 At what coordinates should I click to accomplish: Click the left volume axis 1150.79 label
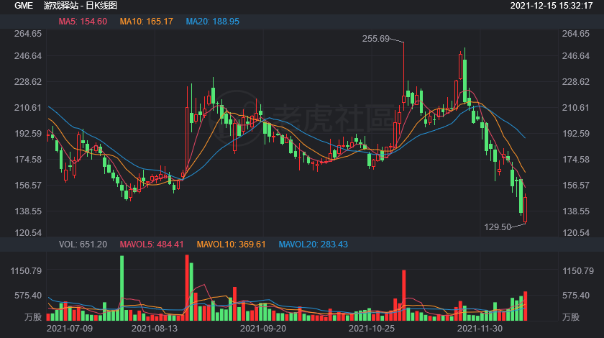pyautogui.click(x=26, y=271)
